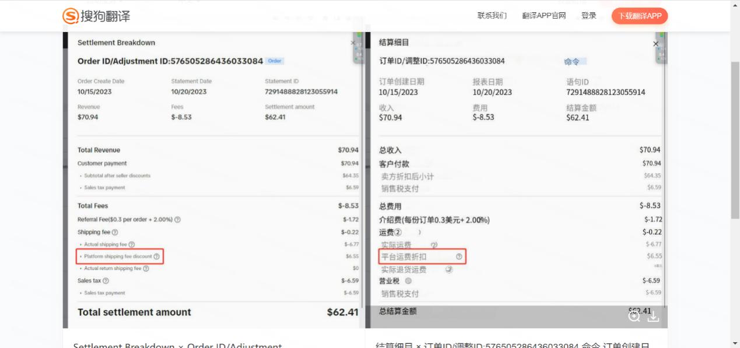Image resolution: width=740 pixels, height=348 pixels.
Task: Click the 报表日期 label
Action: (488, 82)
